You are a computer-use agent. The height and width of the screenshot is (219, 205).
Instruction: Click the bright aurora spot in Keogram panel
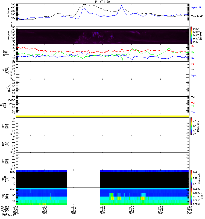[x=98, y=35]
